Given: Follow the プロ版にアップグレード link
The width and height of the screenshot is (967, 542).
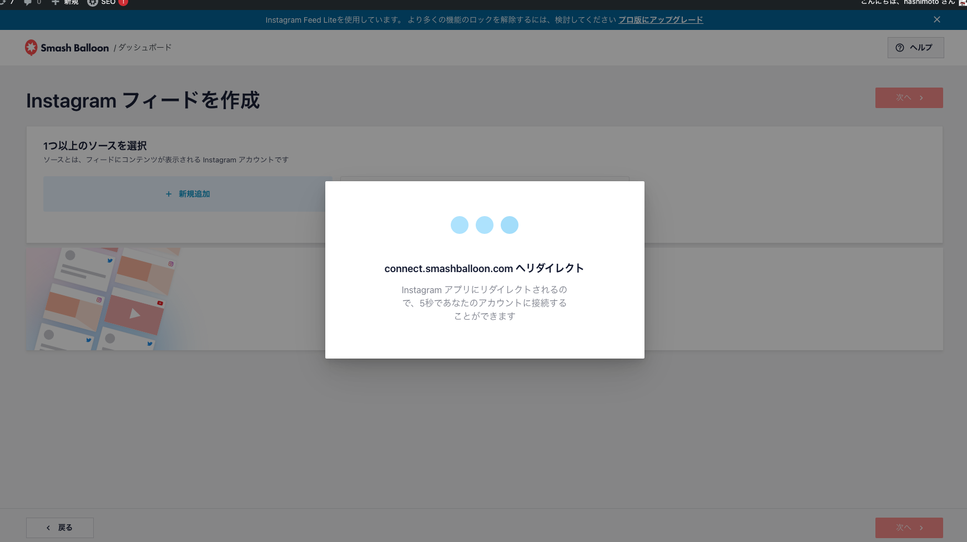Looking at the screenshot, I should 661,20.
